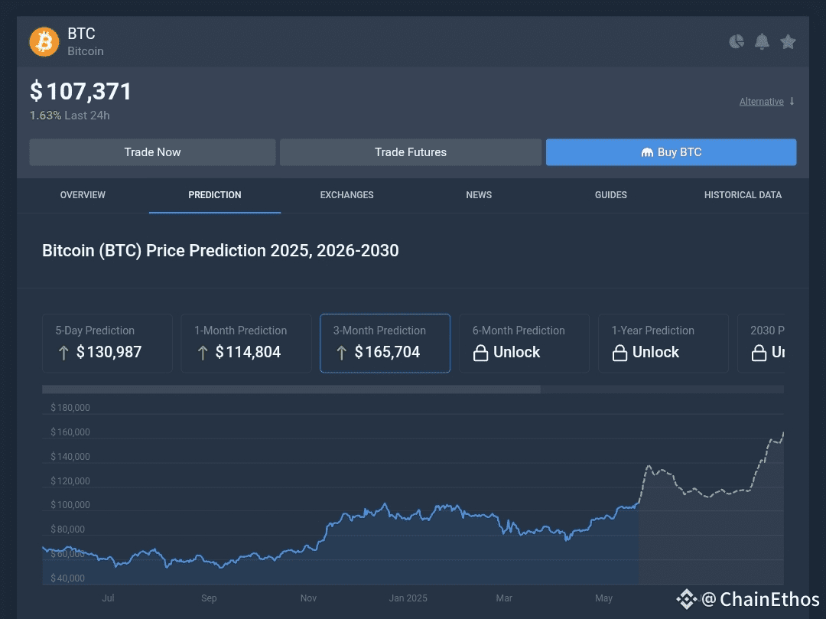This screenshot has height=619, width=826.
Task: Click the $160,000 axis label
Action: (x=70, y=432)
